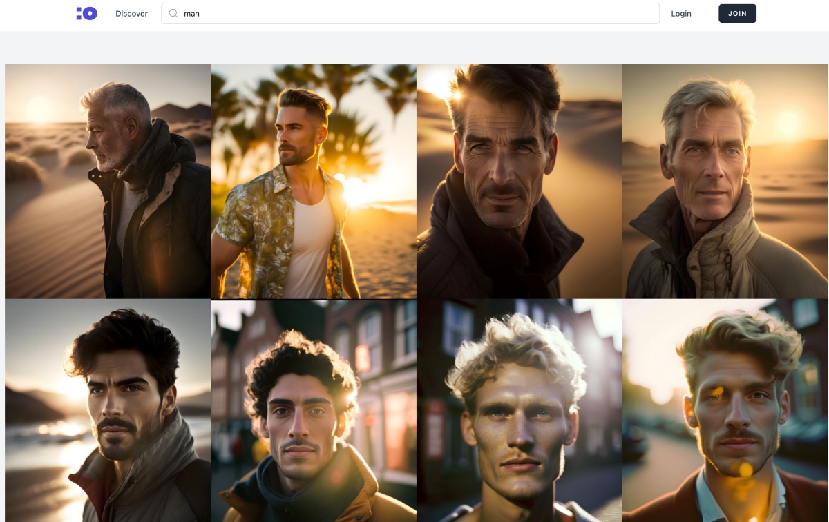Click the Login link
Screen dimensions: 829x522
pyautogui.click(x=680, y=14)
